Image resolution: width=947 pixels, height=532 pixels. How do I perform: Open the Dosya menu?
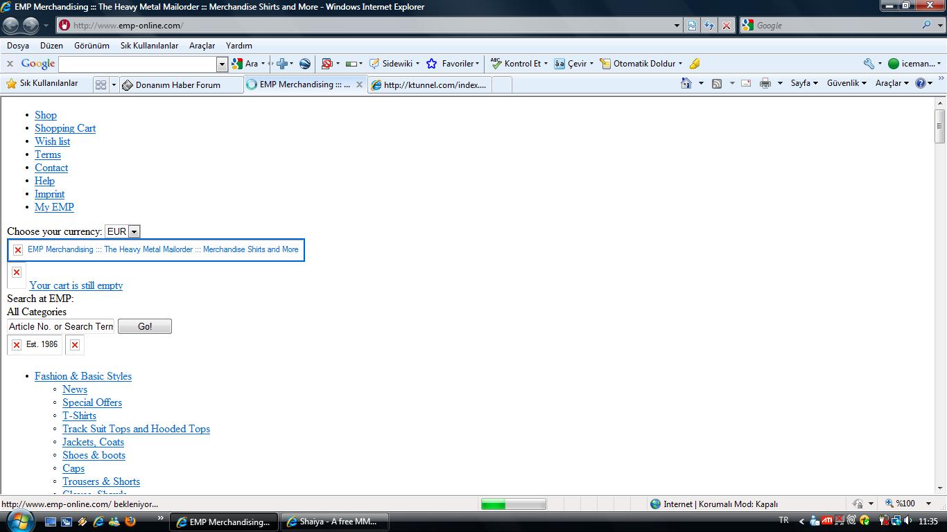tap(18, 46)
